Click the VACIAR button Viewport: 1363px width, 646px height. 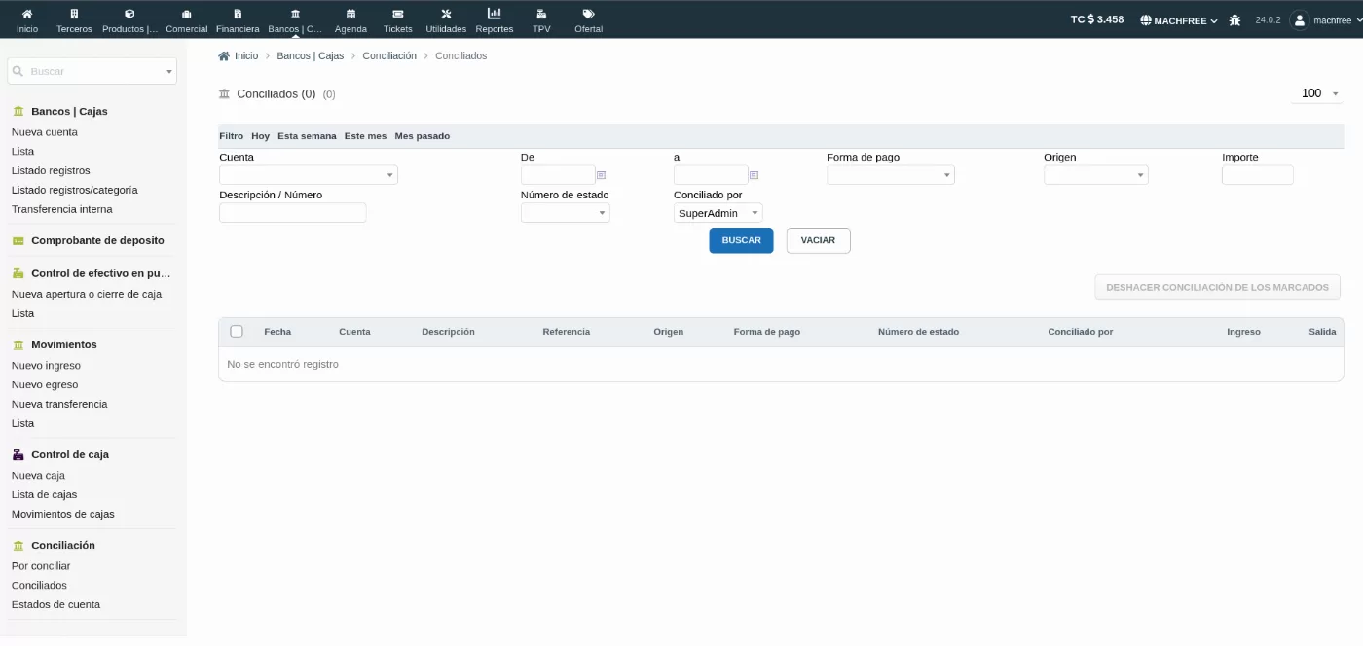tap(818, 240)
